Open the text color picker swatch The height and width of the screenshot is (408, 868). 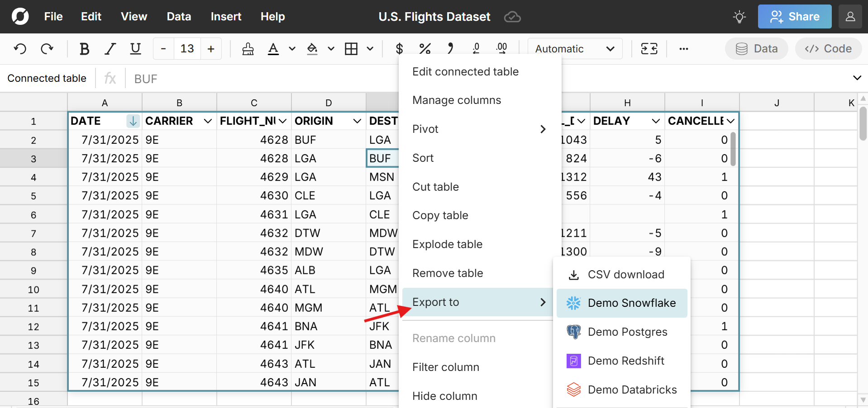[273, 49]
